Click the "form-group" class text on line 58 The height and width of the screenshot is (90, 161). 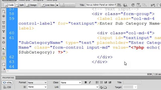[136, 14]
